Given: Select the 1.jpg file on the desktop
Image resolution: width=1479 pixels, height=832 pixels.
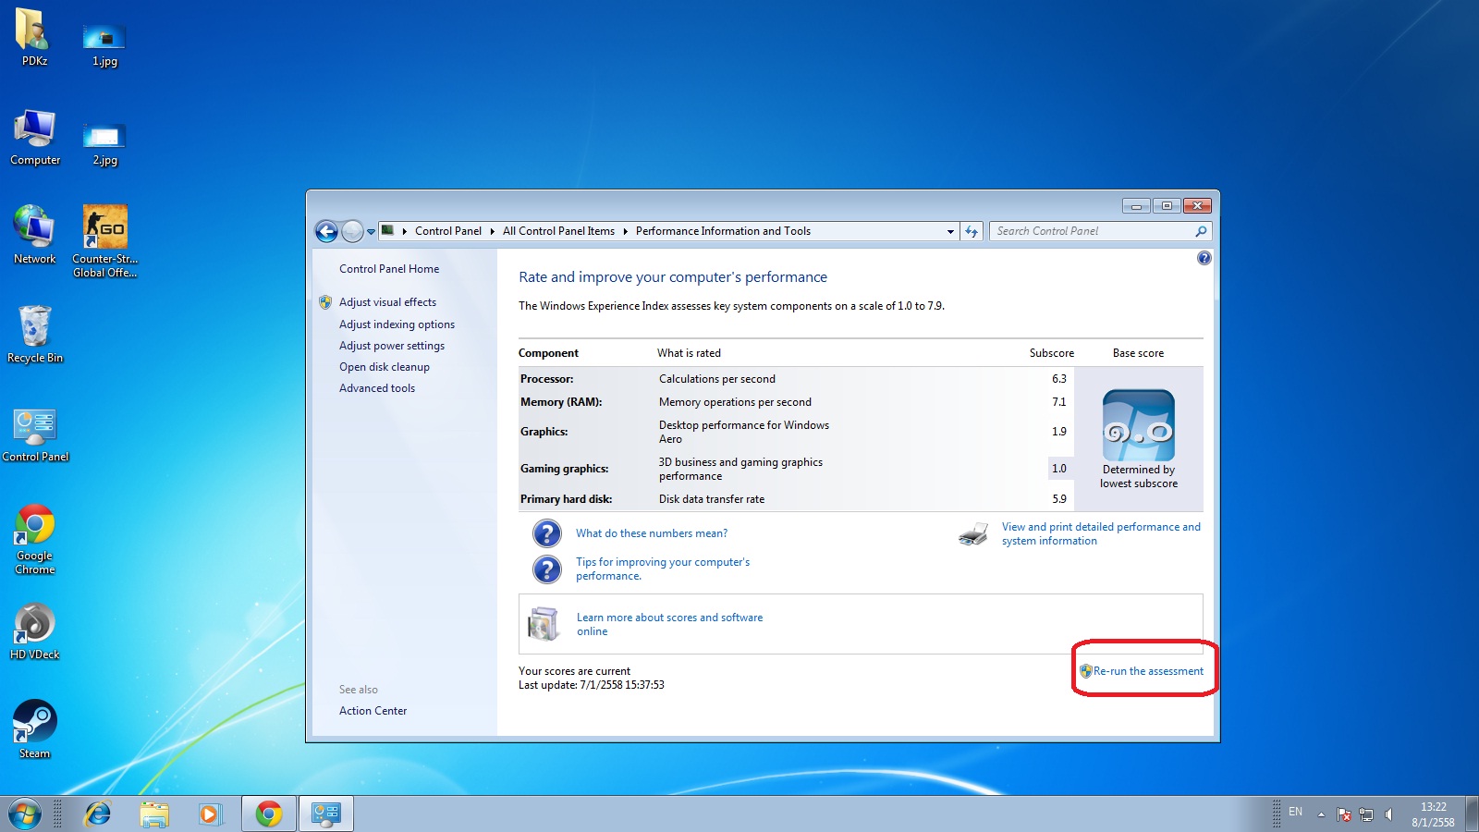Looking at the screenshot, I should pos(104,44).
